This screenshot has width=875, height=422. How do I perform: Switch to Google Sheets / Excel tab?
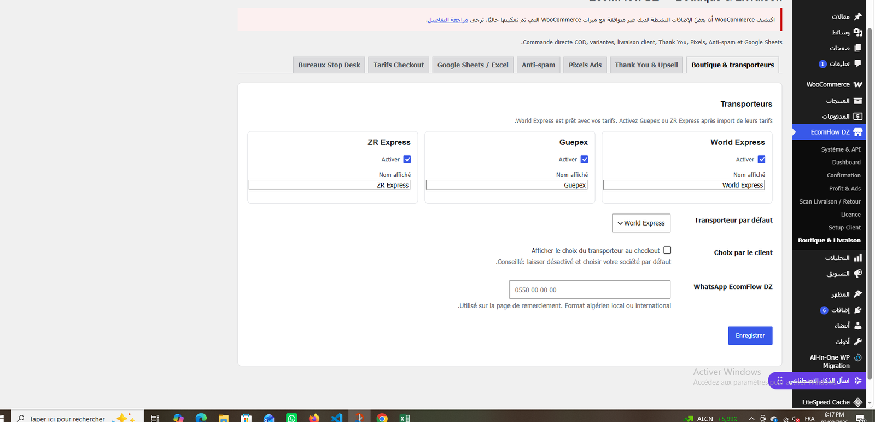click(473, 65)
